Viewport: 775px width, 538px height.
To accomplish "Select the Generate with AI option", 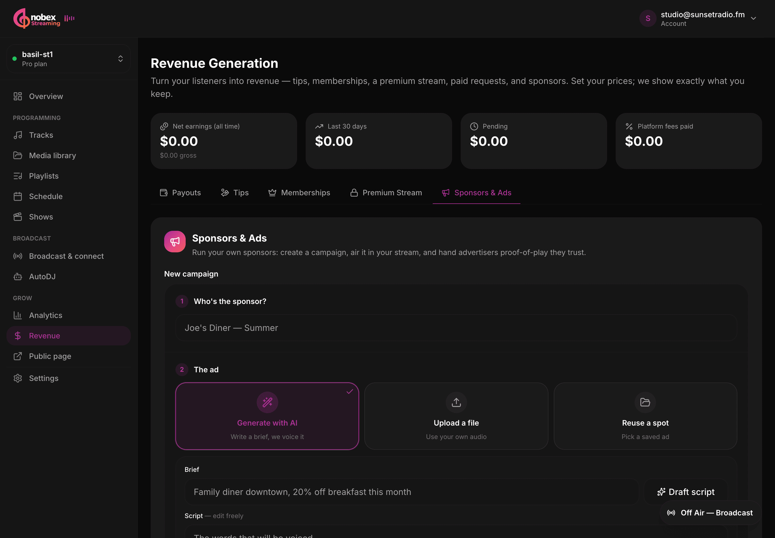I will [x=267, y=416].
